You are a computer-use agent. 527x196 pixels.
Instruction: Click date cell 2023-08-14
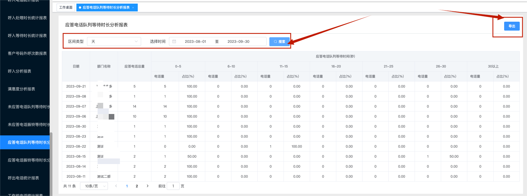coord(76,167)
